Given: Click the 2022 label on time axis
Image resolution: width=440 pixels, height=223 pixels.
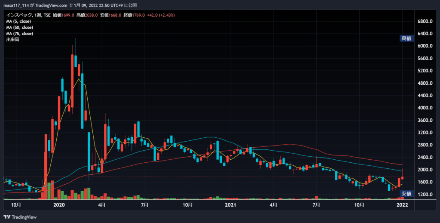Looking at the screenshot, I should (402, 205).
